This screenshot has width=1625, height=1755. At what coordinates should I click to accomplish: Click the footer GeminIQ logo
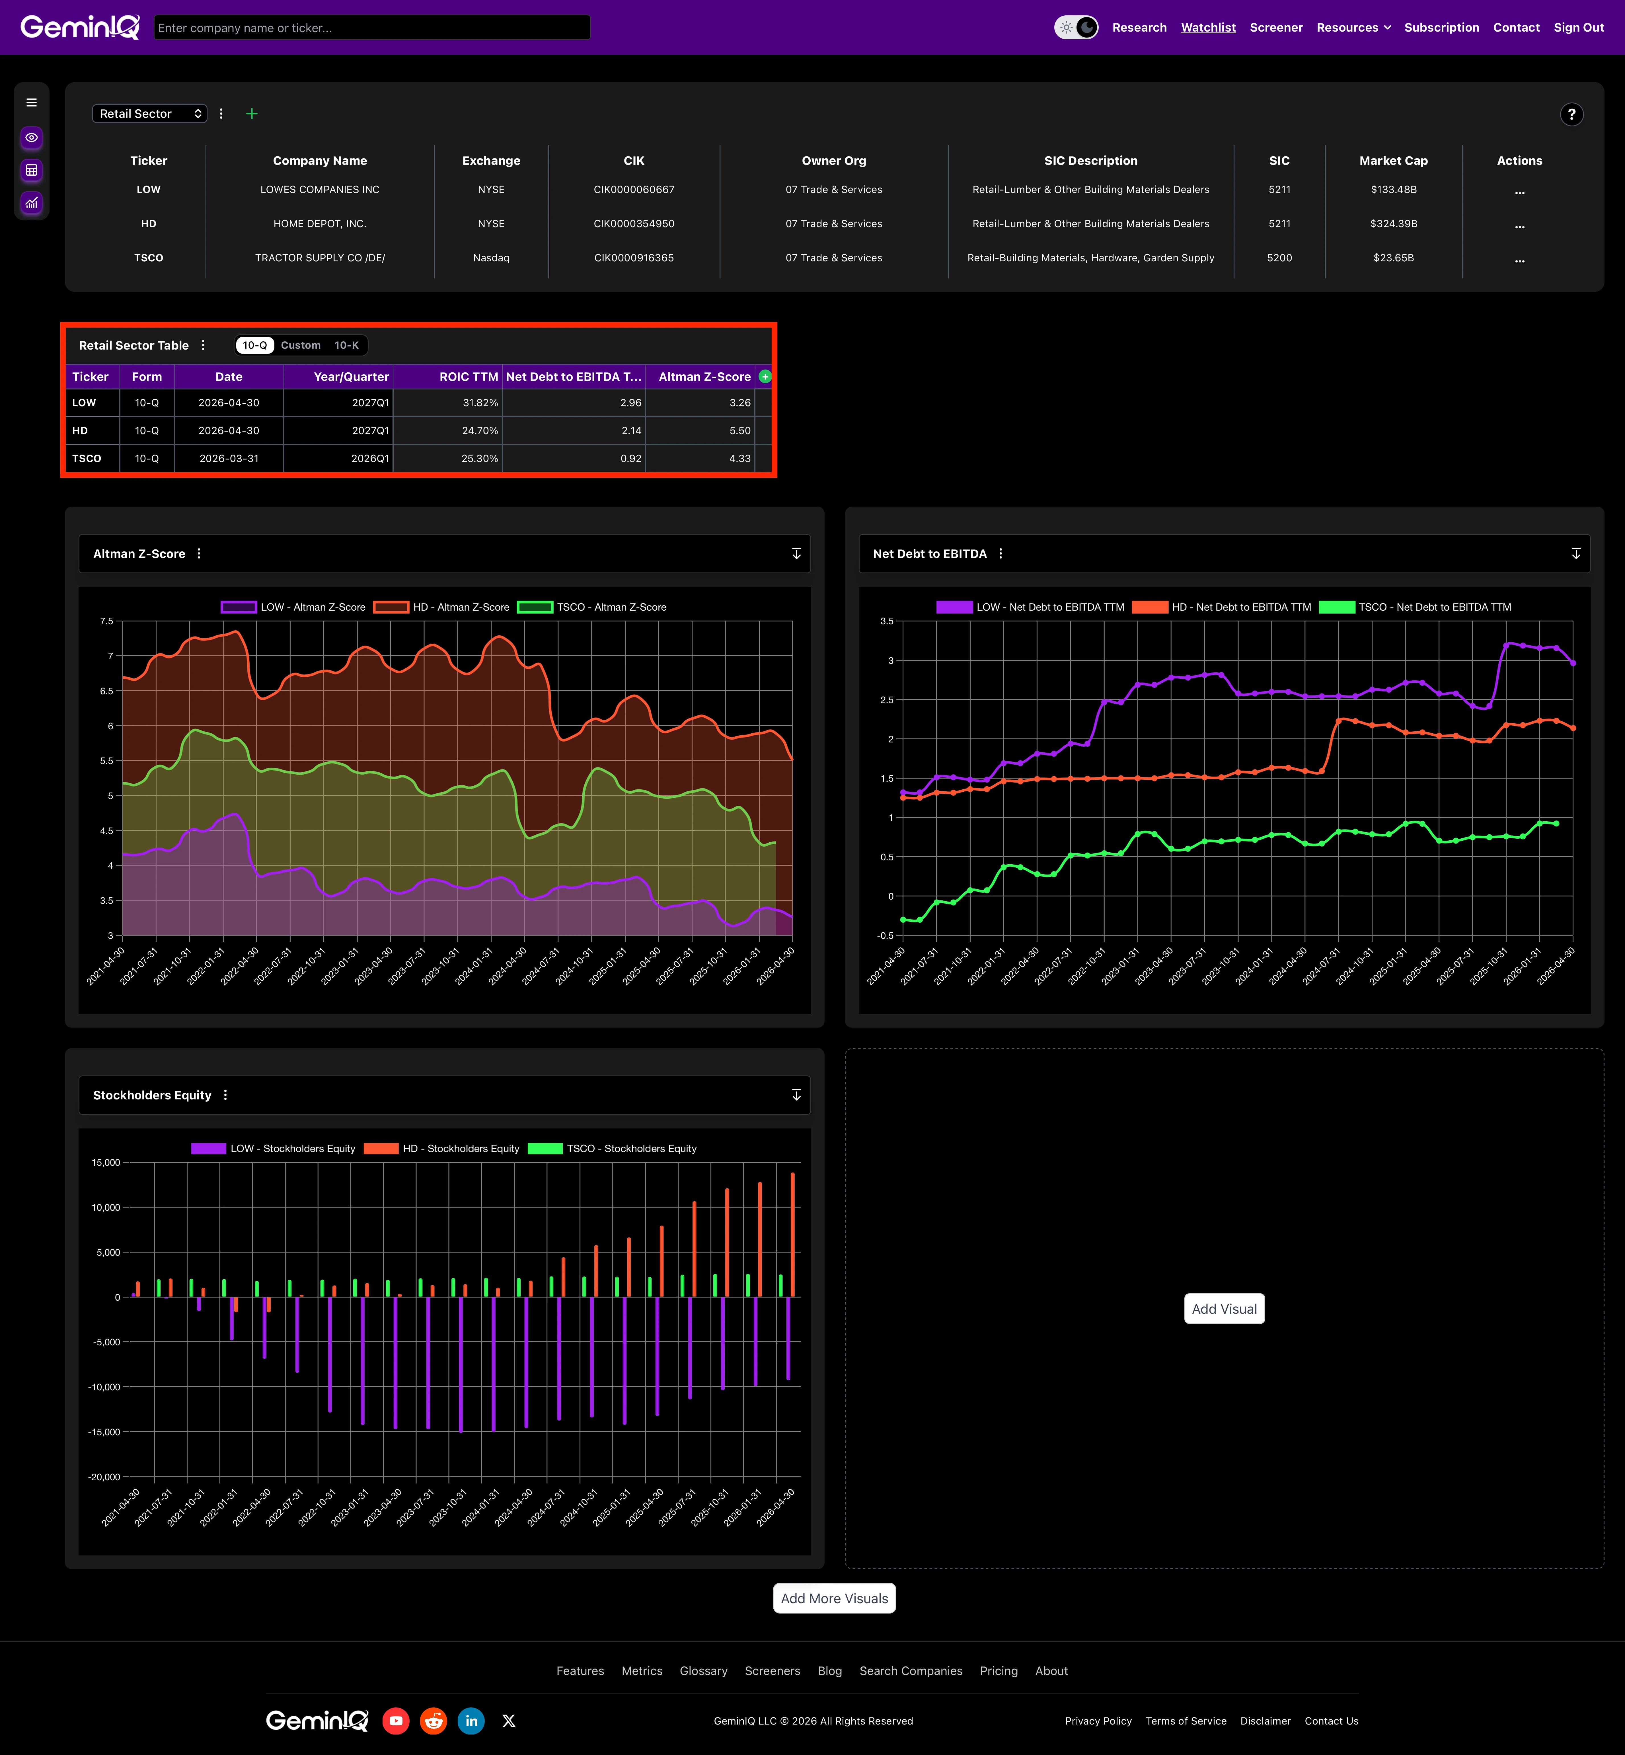(x=317, y=1721)
